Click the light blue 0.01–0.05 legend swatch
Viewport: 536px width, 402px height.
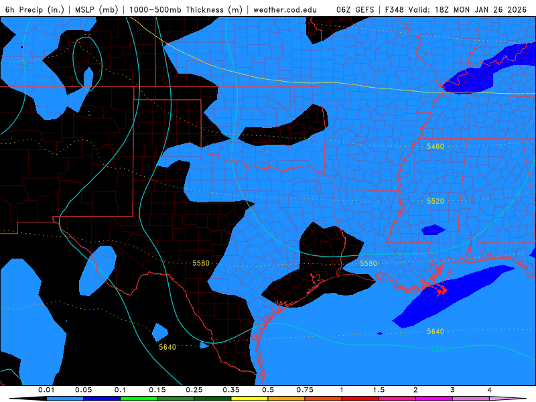tap(65, 399)
